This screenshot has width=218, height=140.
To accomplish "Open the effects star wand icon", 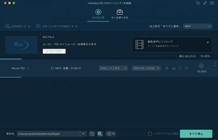I will 167,68.
